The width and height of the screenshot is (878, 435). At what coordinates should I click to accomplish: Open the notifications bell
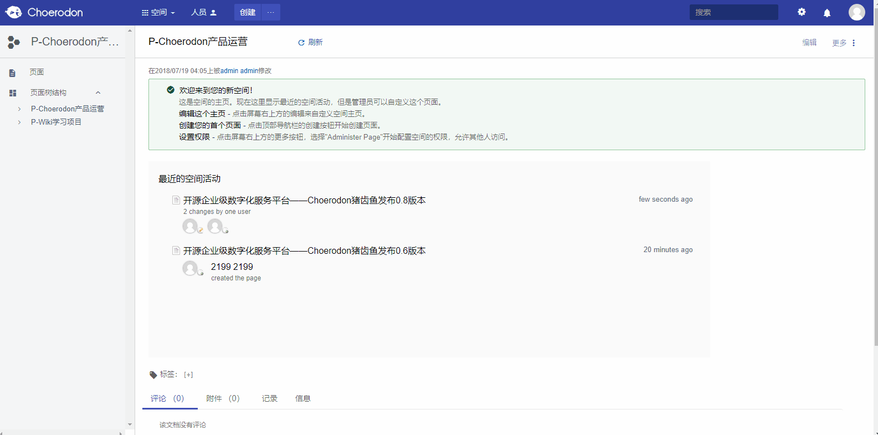click(x=827, y=13)
